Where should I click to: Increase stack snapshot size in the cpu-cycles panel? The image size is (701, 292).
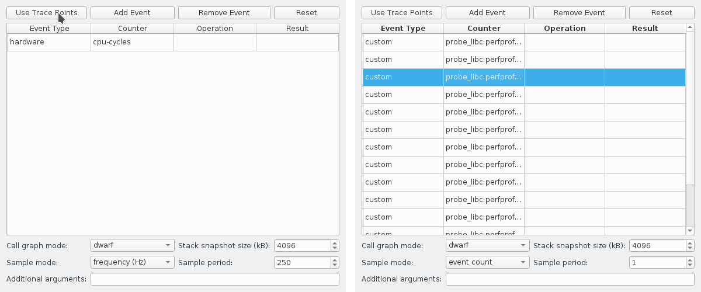click(x=335, y=243)
